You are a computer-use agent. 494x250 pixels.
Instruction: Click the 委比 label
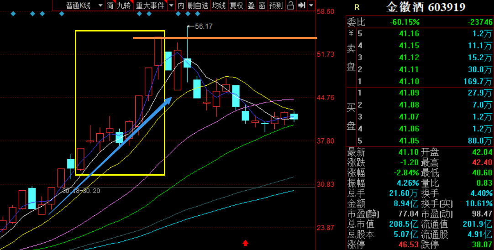tap(356, 22)
